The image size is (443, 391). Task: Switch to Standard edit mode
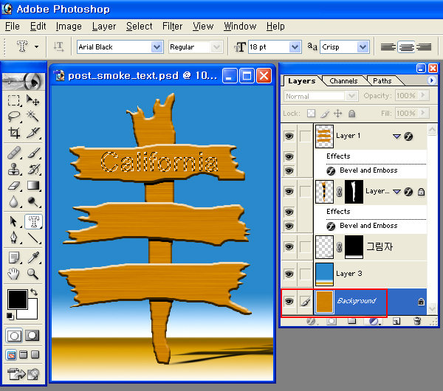click(14, 336)
